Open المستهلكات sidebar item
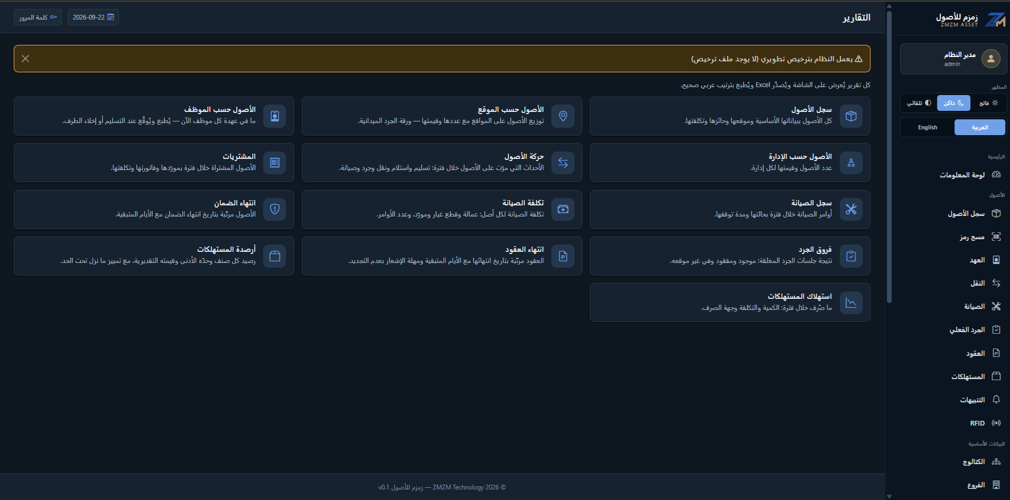The width and height of the screenshot is (1010, 500). 953,376
